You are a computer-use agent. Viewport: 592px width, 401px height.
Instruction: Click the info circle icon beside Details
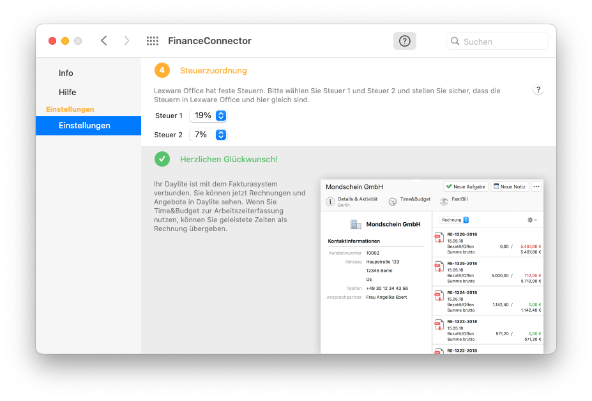click(330, 202)
